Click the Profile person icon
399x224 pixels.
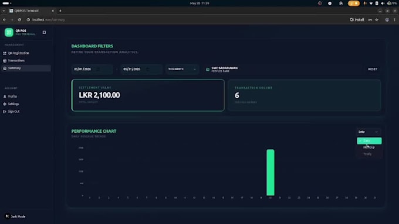click(x=5, y=97)
